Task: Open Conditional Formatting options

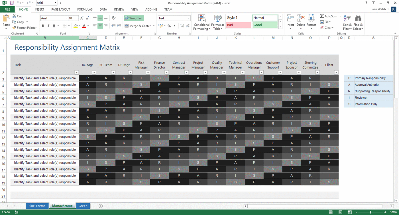Action: [x=201, y=22]
